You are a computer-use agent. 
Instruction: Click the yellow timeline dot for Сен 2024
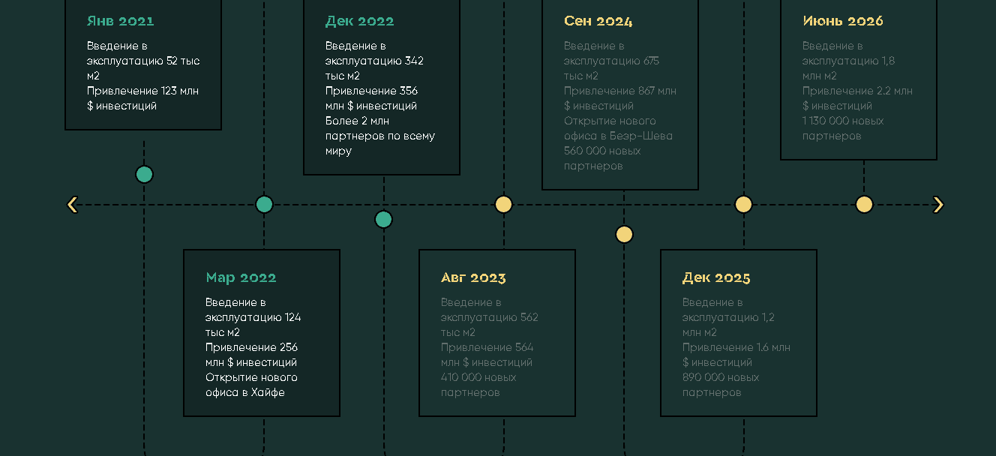click(624, 235)
